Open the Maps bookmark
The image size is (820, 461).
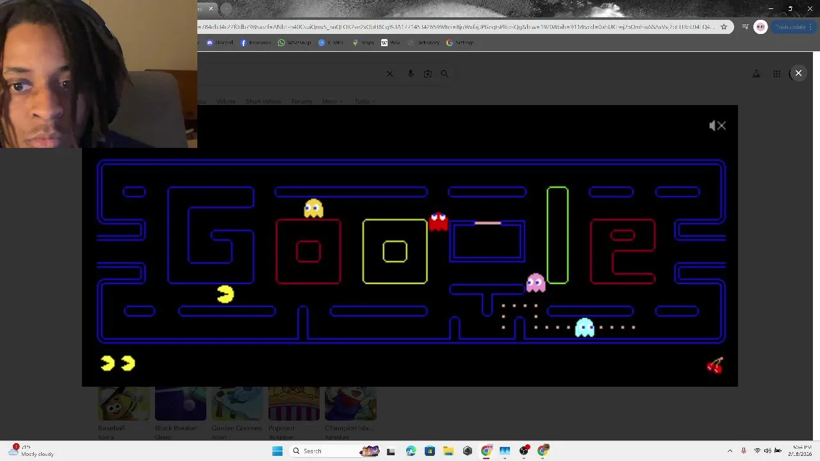point(363,43)
